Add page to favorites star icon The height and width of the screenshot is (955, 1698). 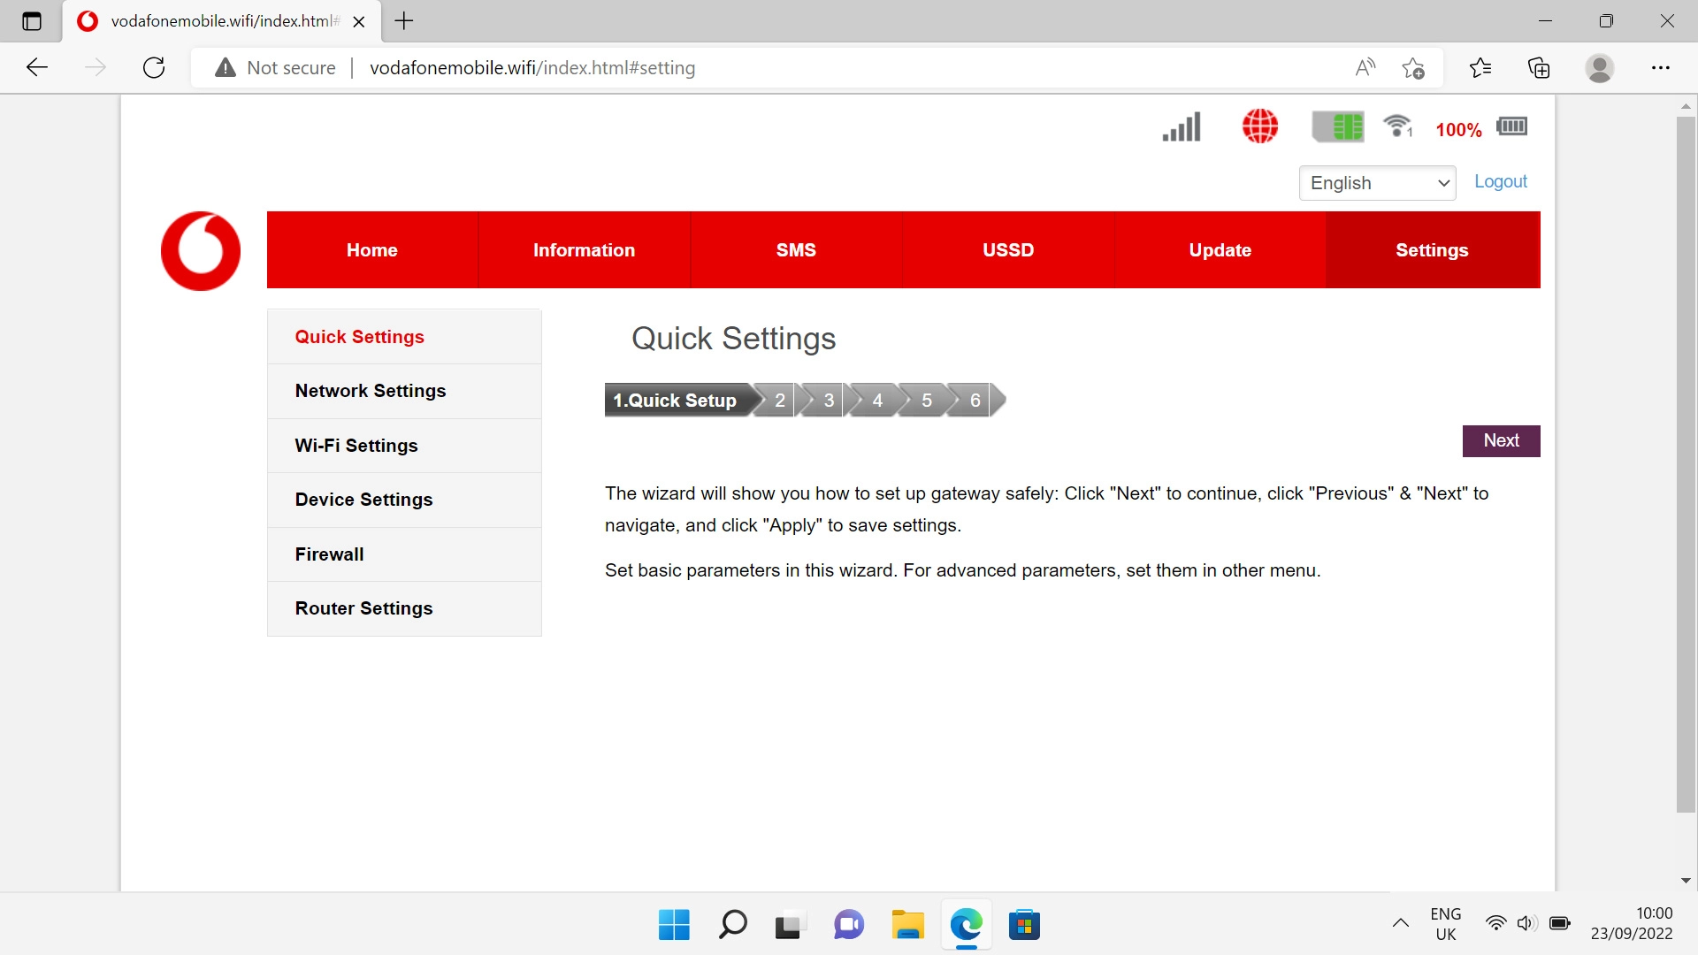pos(1413,68)
